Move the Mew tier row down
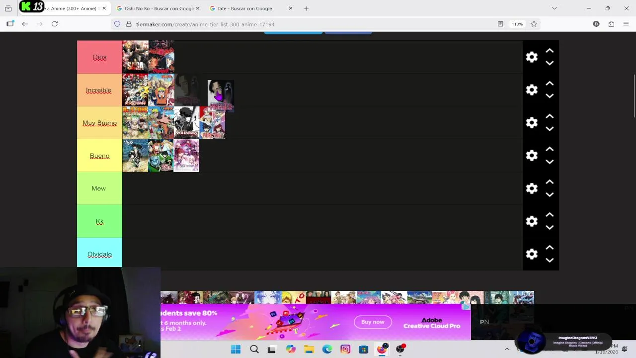This screenshot has height=358, width=636. pos(550,194)
